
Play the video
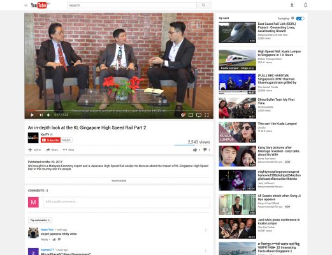tap(32, 115)
